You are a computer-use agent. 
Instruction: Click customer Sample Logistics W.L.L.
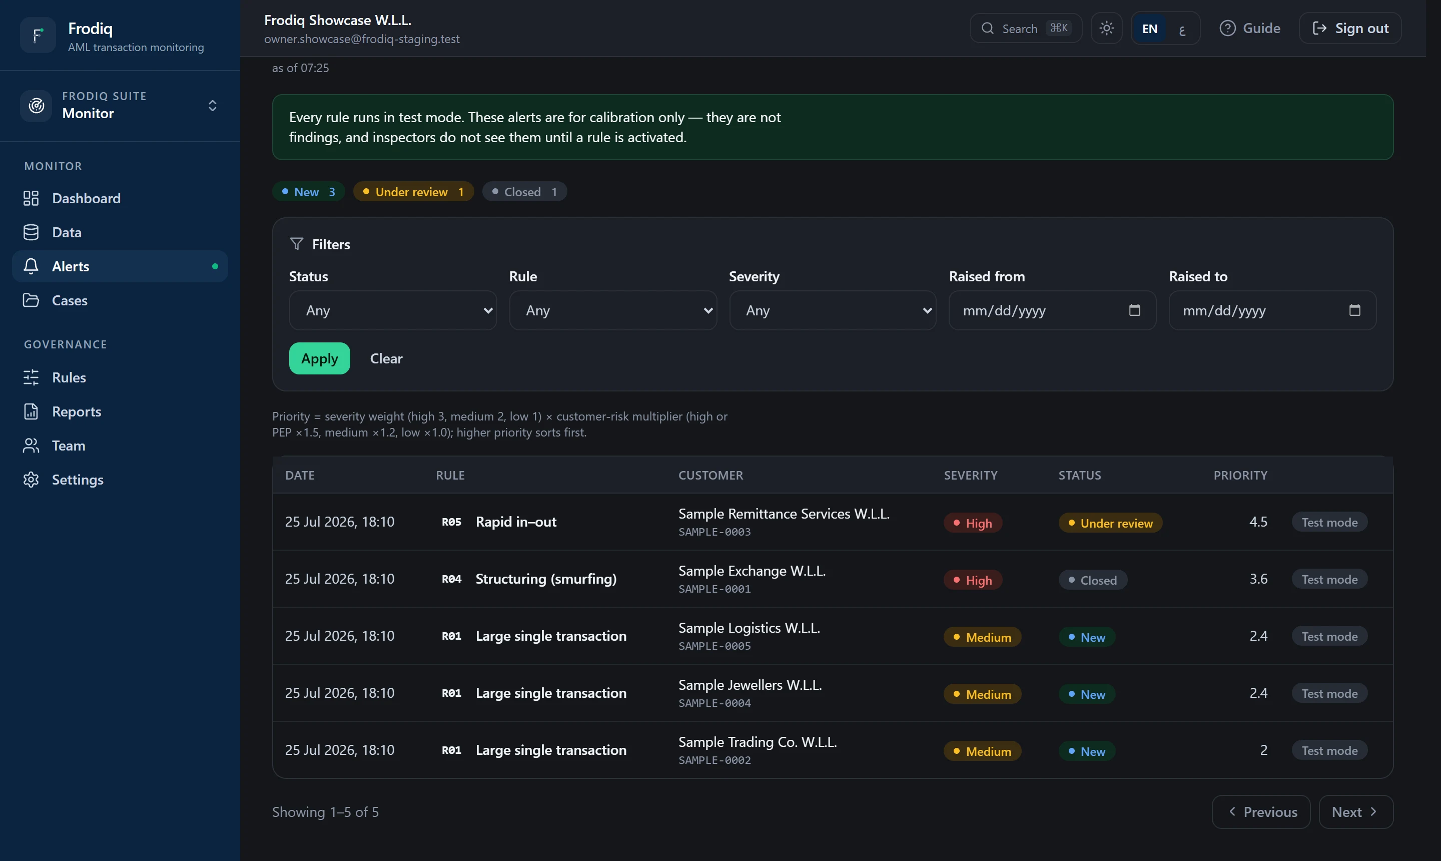(749, 628)
